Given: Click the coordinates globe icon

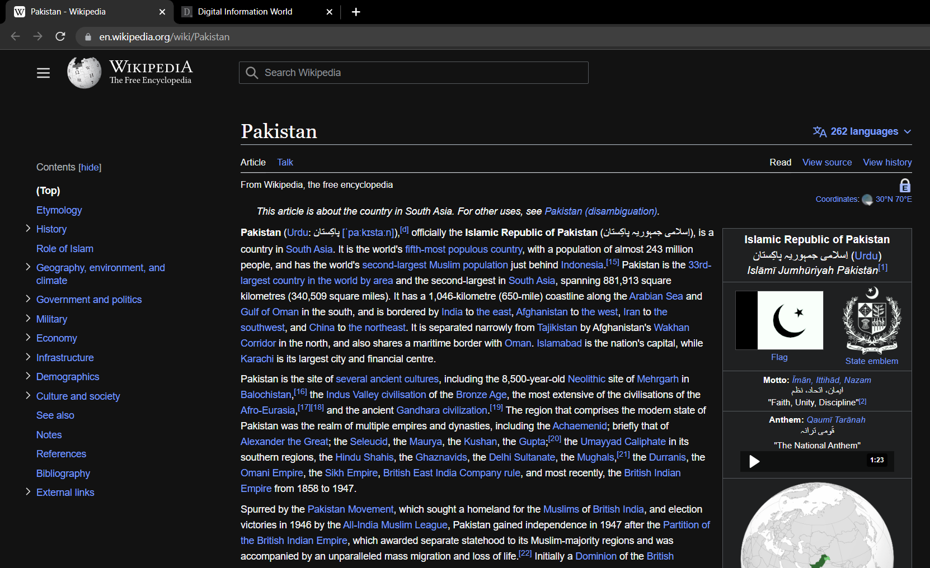Looking at the screenshot, I should click(867, 200).
